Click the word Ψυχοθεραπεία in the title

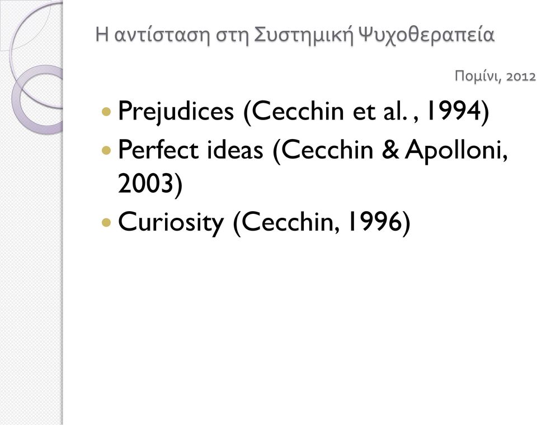[427, 35]
